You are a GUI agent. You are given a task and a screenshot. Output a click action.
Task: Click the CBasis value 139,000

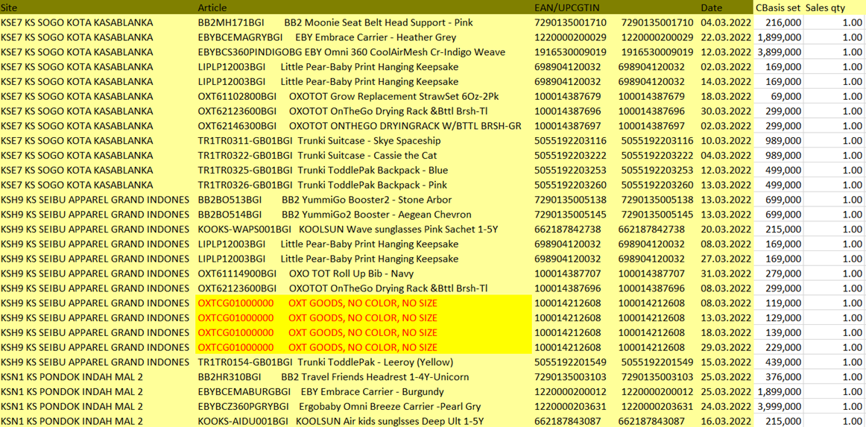pyautogui.click(x=783, y=332)
